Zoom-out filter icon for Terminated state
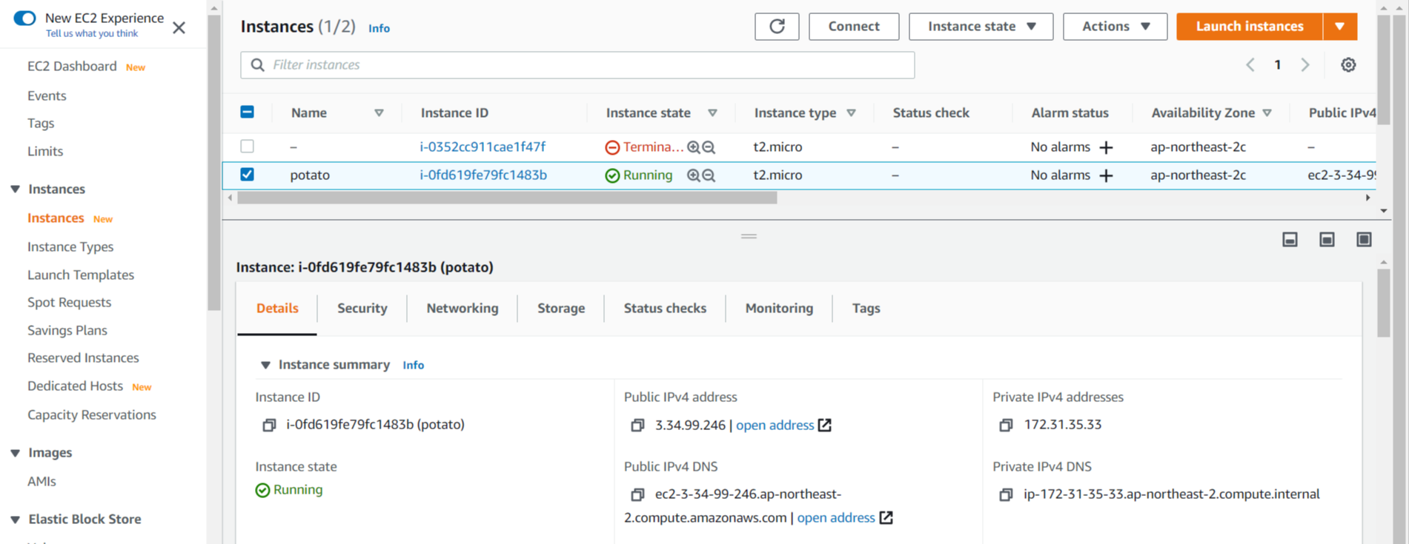The height and width of the screenshot is (544, 1409). point(709,147)
